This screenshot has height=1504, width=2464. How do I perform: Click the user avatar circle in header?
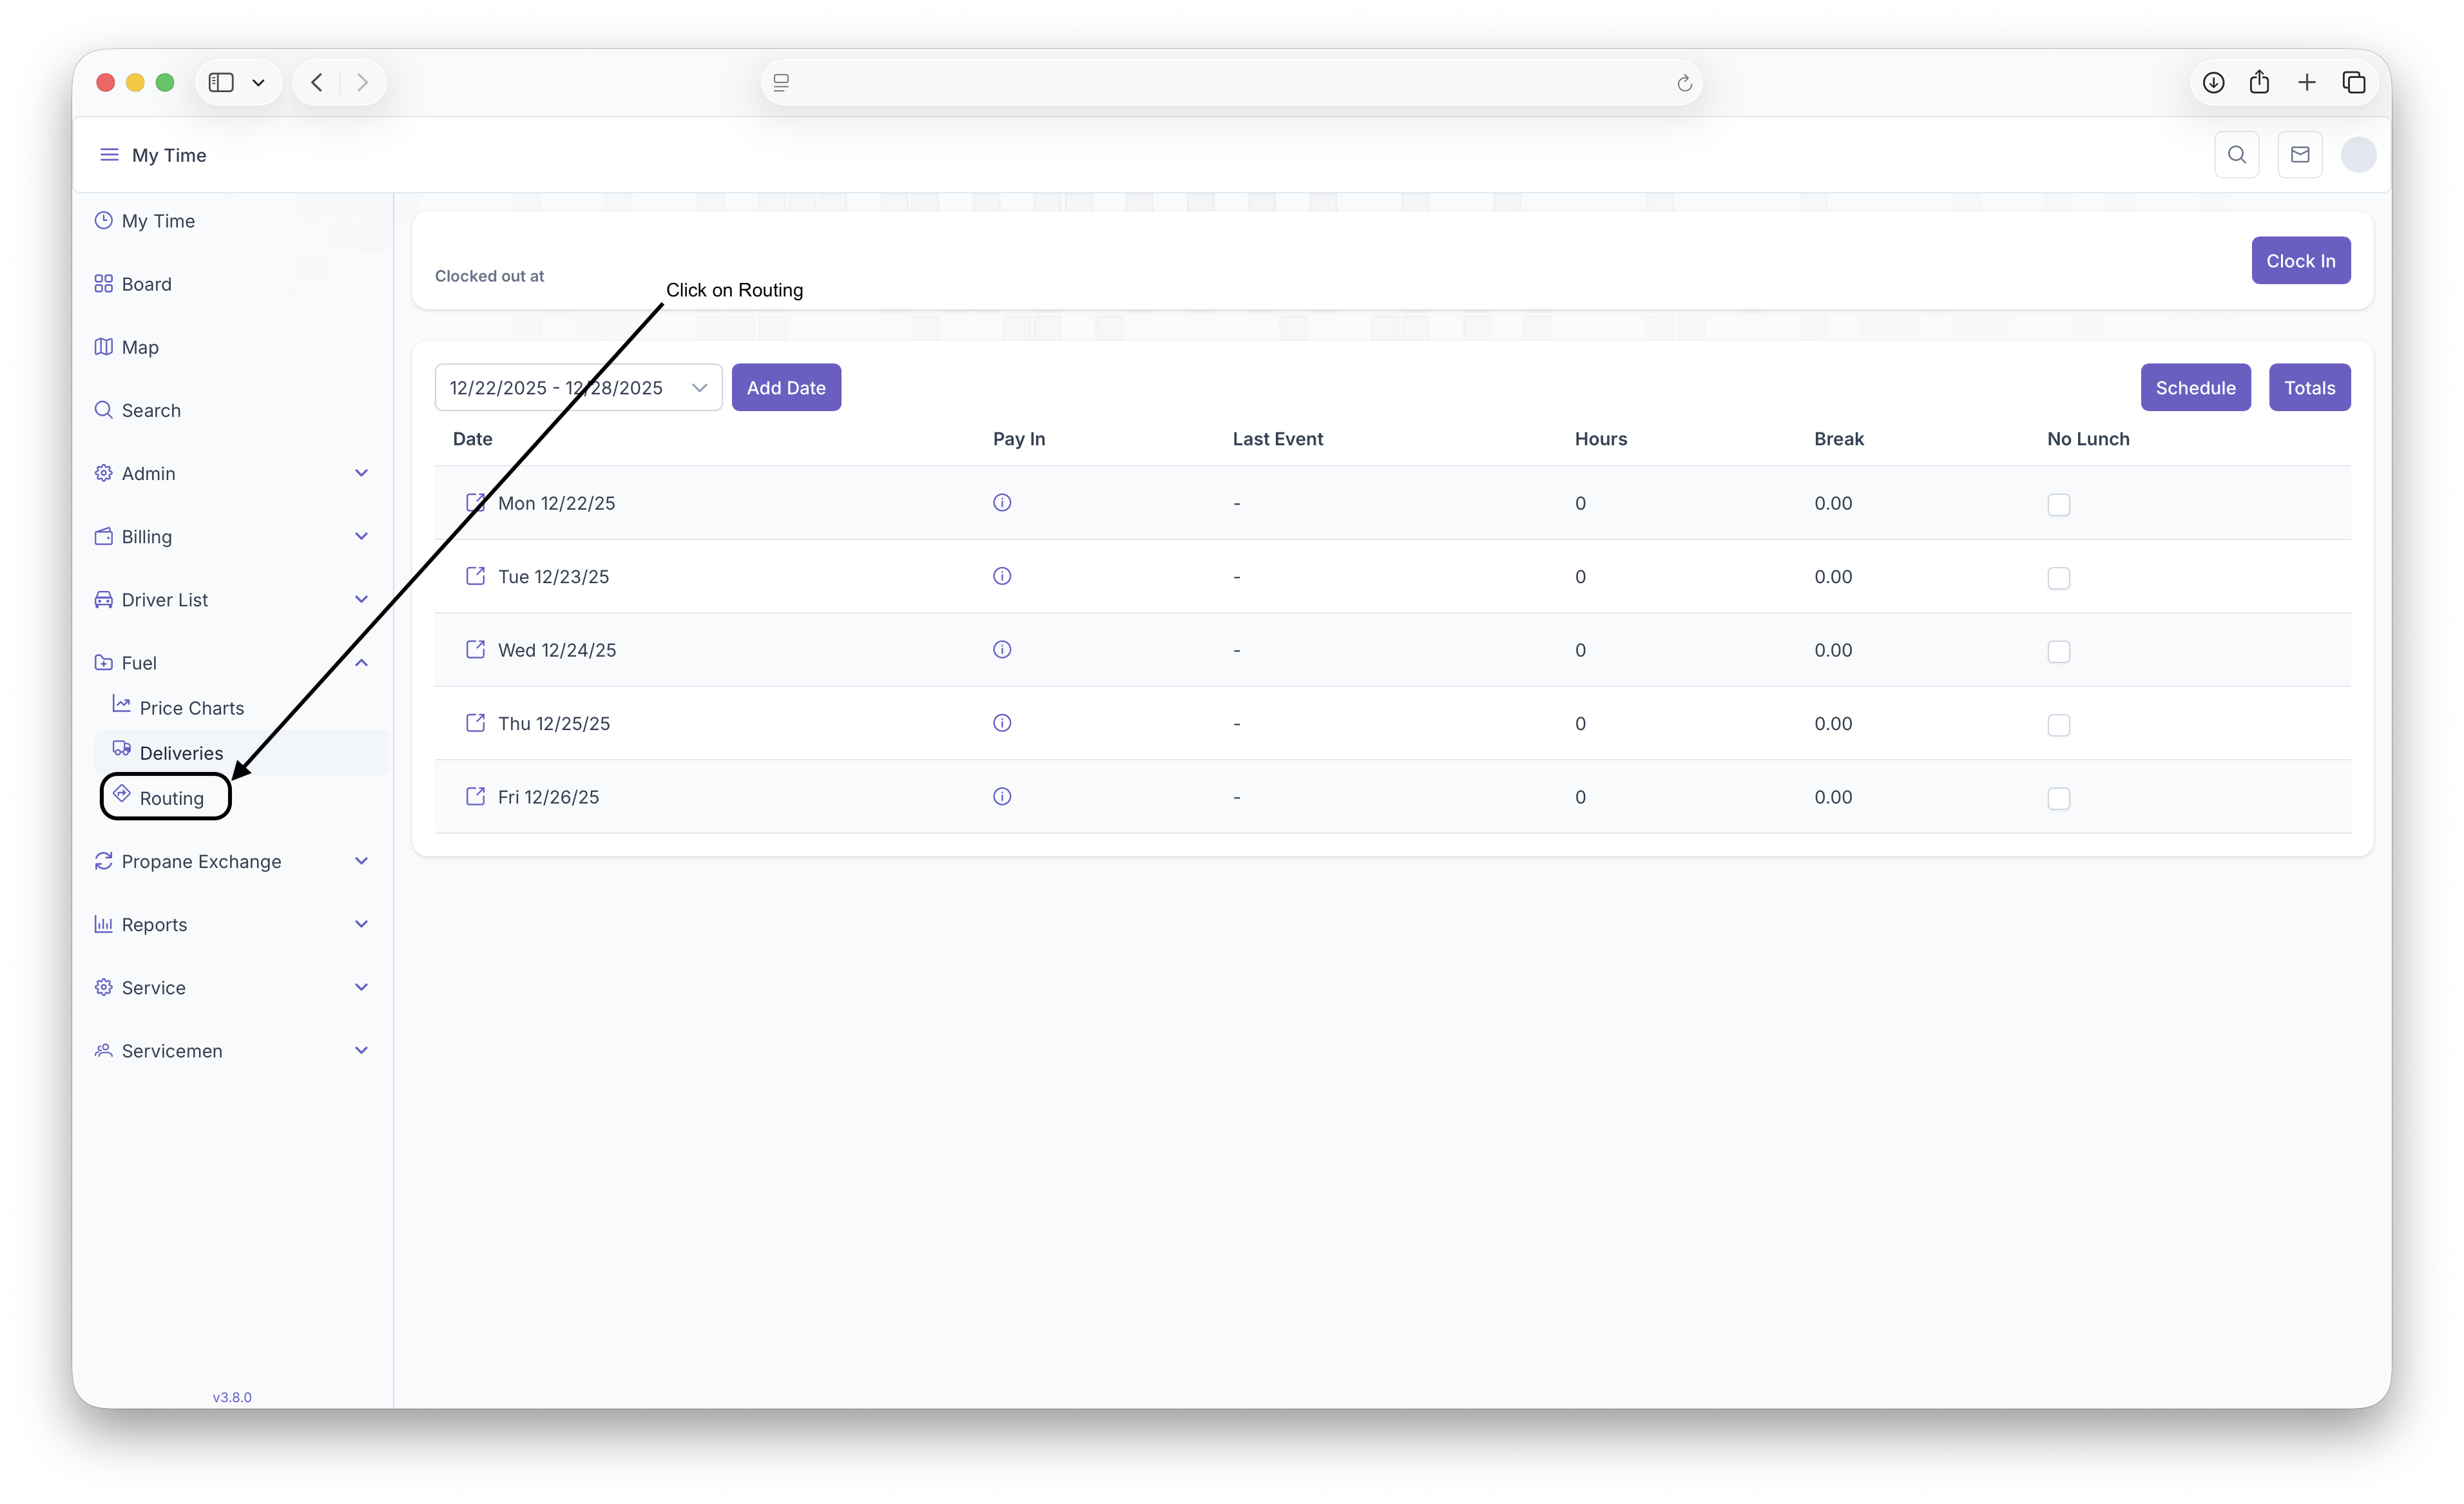(2358, 155)
